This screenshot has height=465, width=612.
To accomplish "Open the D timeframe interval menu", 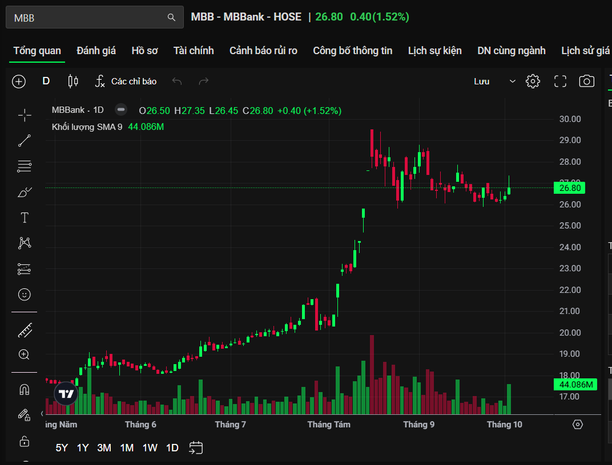I will [x=46, y=81].
